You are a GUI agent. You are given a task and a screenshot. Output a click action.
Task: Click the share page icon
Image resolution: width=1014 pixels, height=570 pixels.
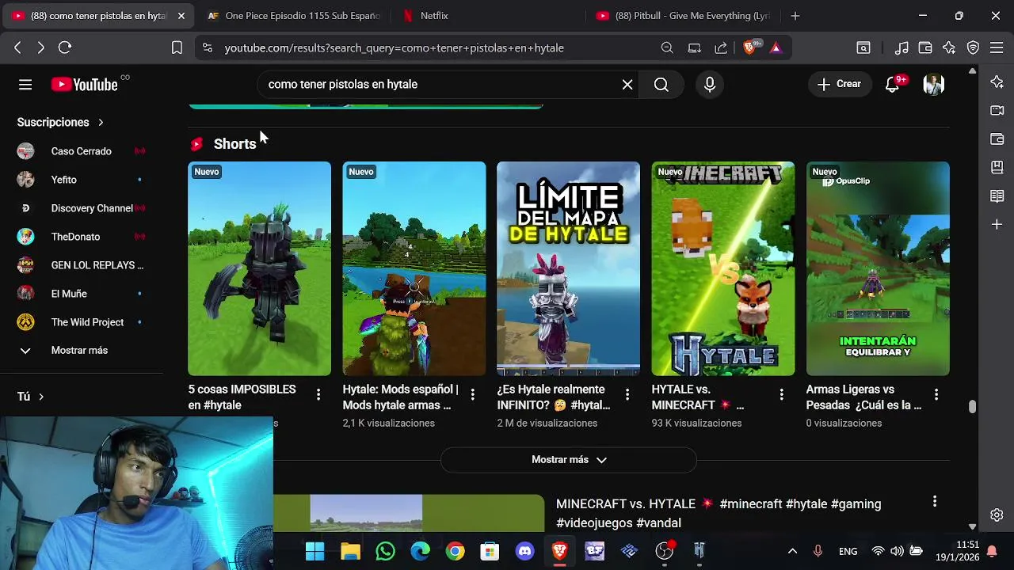(x=721, y=47)
